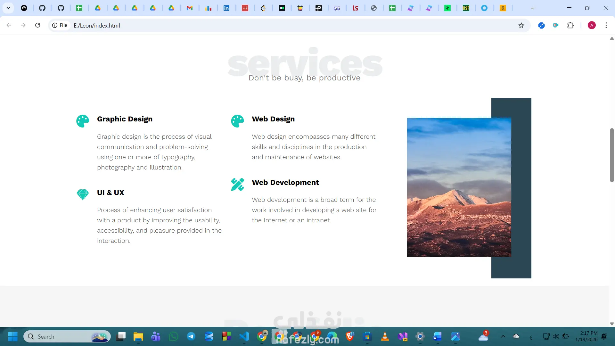The width and height of the screenshot is (615, 346).
Task: Click the UI & UX diamond icon
Action: (x=83, y=194)
